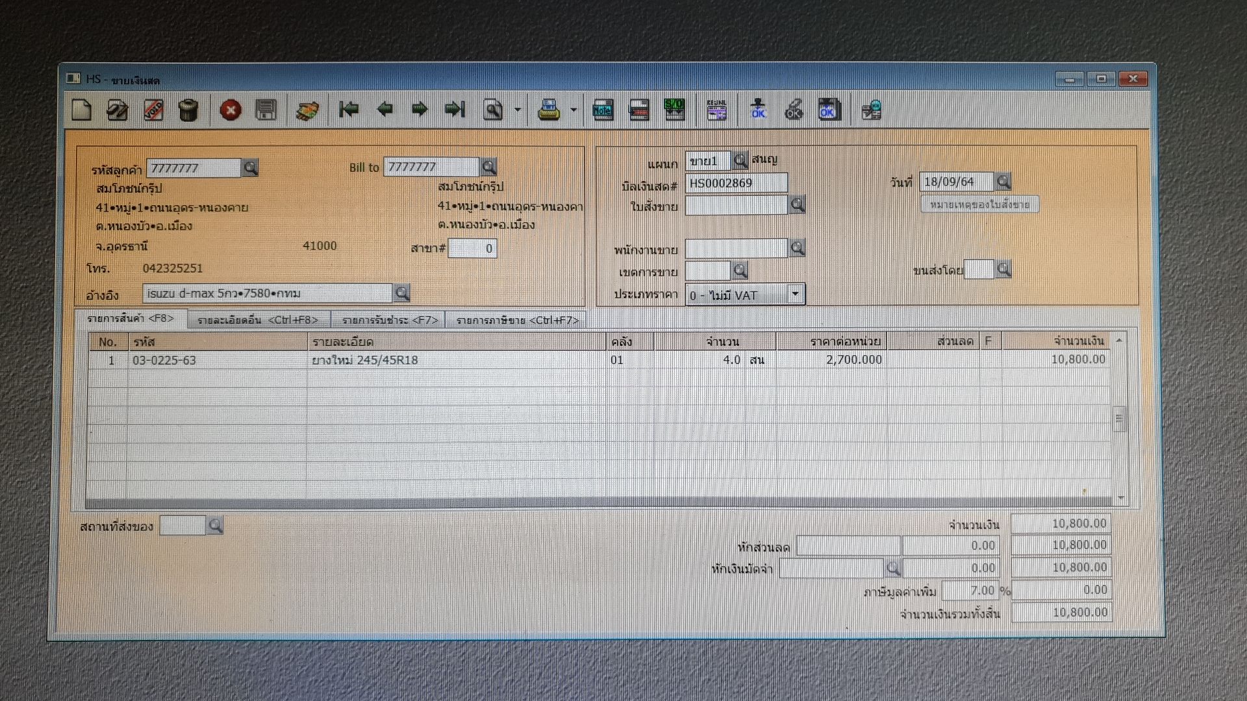Viewport: 1247px width, 701px height.
Task: Click customer code search magnifier
Action: coord(250,168)
